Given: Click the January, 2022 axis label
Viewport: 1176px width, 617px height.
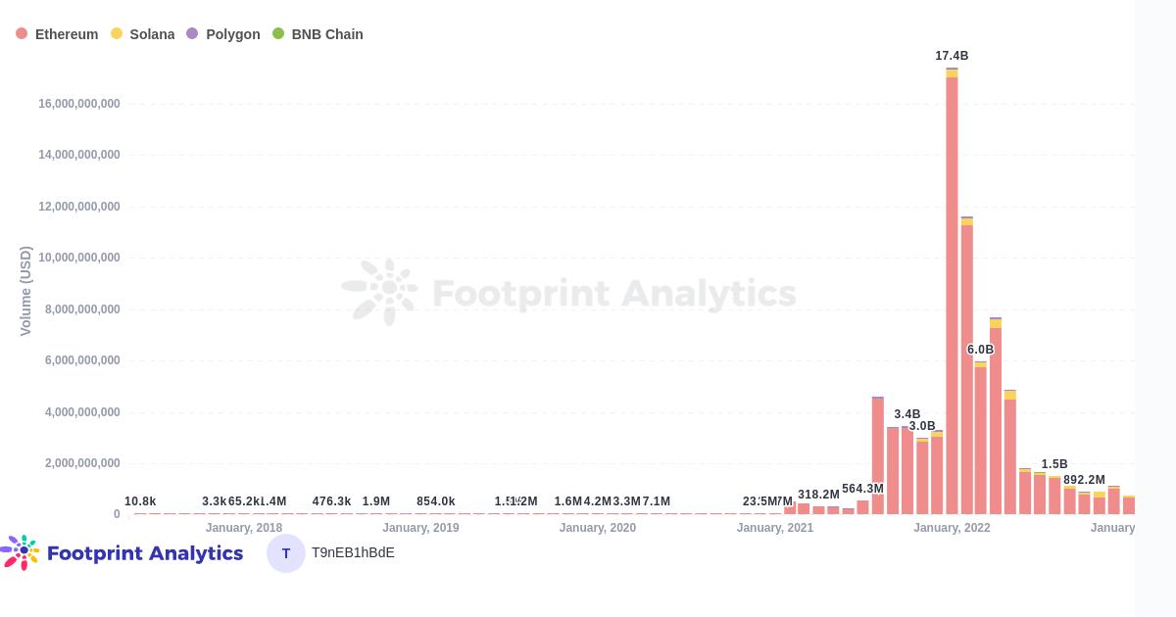Looking at the screenshot, I should coord(952,528).
